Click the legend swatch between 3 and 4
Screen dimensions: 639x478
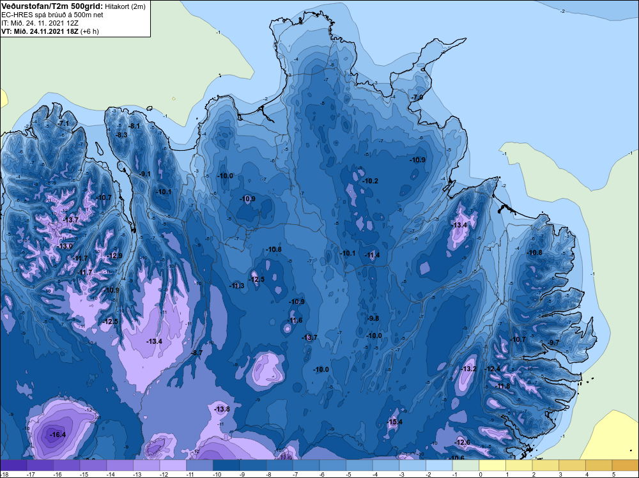click(x=572, y=465)
